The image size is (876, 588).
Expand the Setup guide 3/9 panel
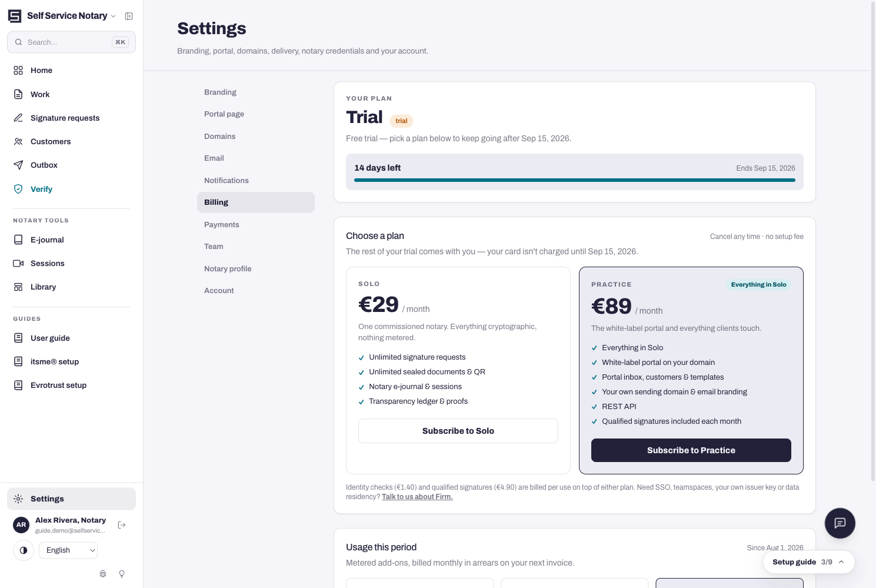(809, 562)
